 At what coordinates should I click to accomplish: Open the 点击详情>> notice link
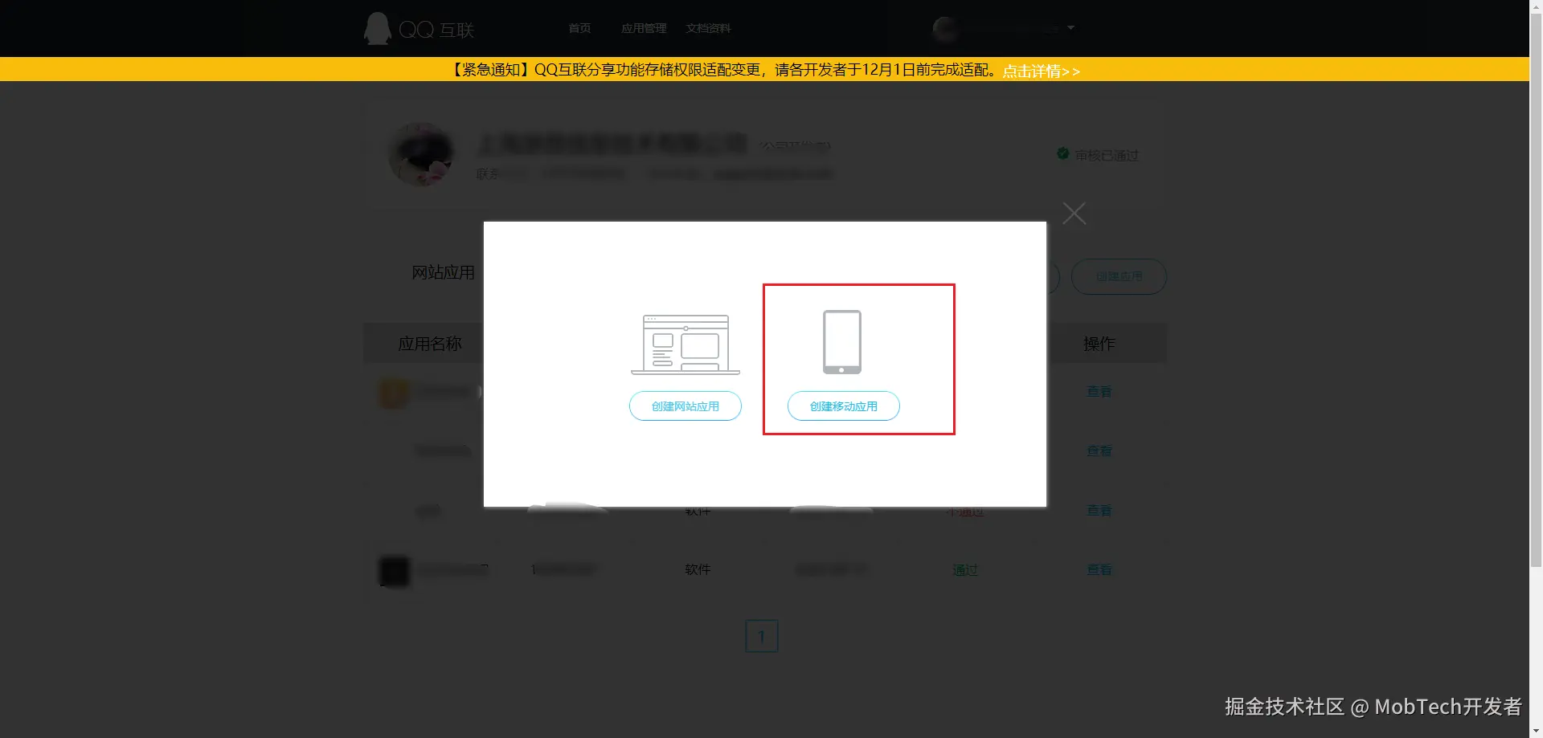click(1042, 71)
